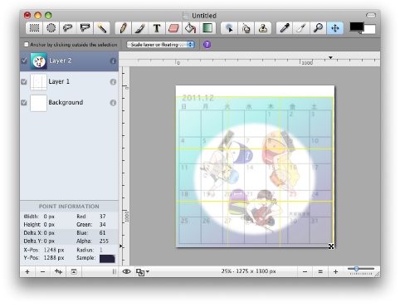Viewport: 400px width, 307px height.
Task: Enable Anchor by clicking outside the selection
Action: (x=27, y=44)
